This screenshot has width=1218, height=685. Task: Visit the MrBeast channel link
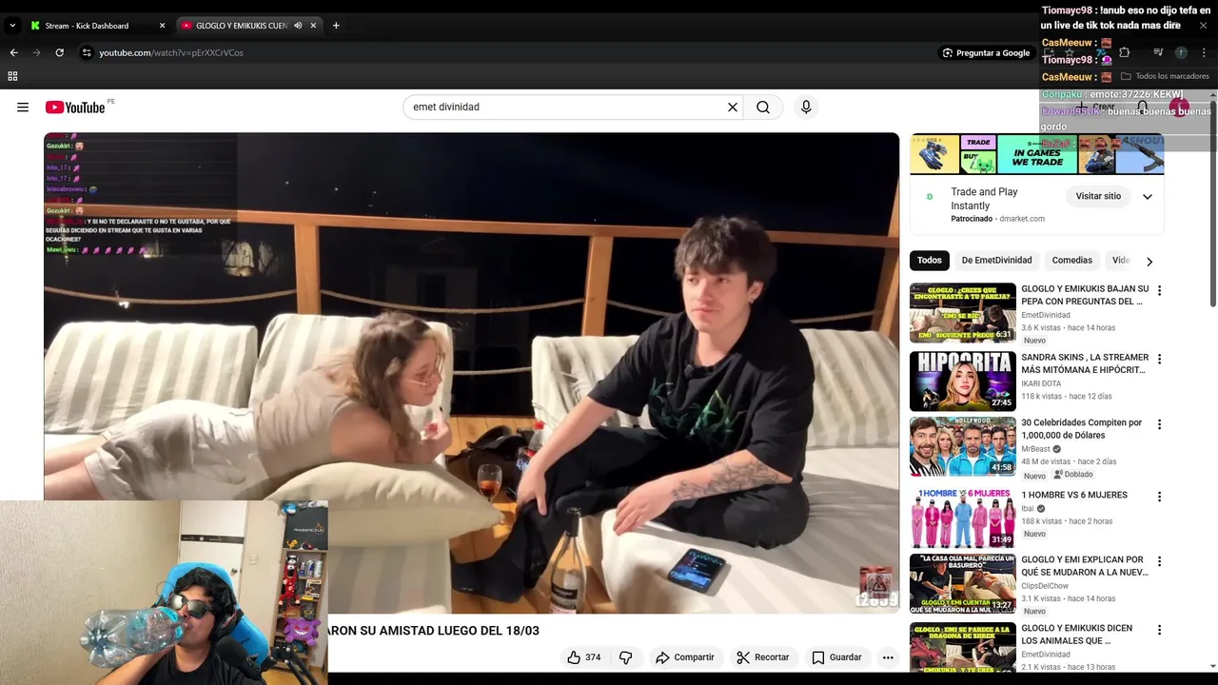coord(1035,449)
